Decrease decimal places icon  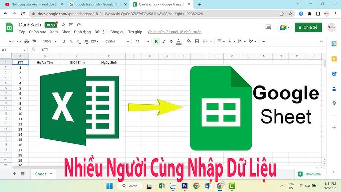79,41
